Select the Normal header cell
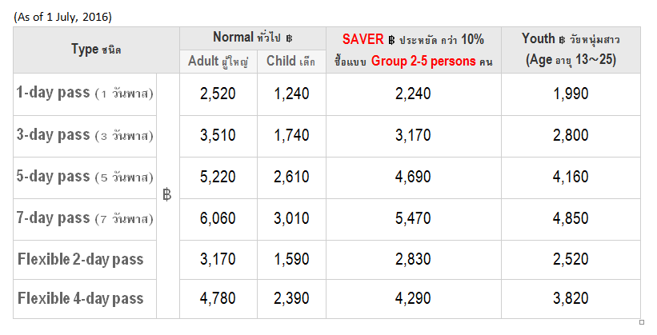 (x=253, y=38)
